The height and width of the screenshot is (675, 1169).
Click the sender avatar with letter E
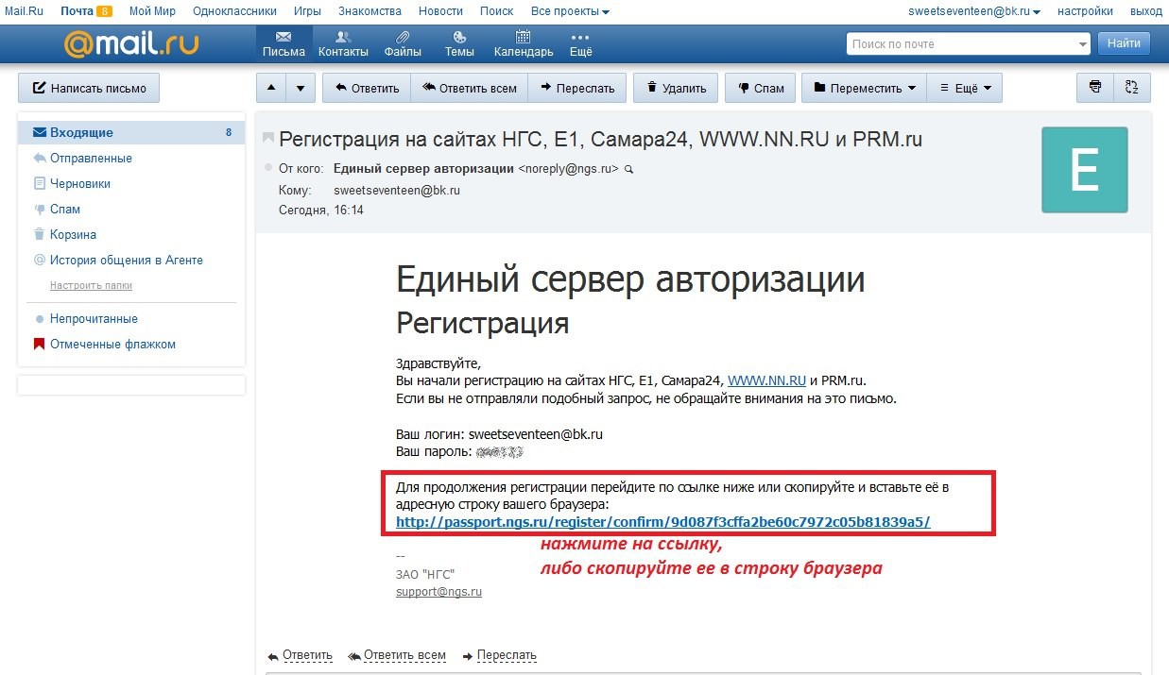coord(1084,170)
